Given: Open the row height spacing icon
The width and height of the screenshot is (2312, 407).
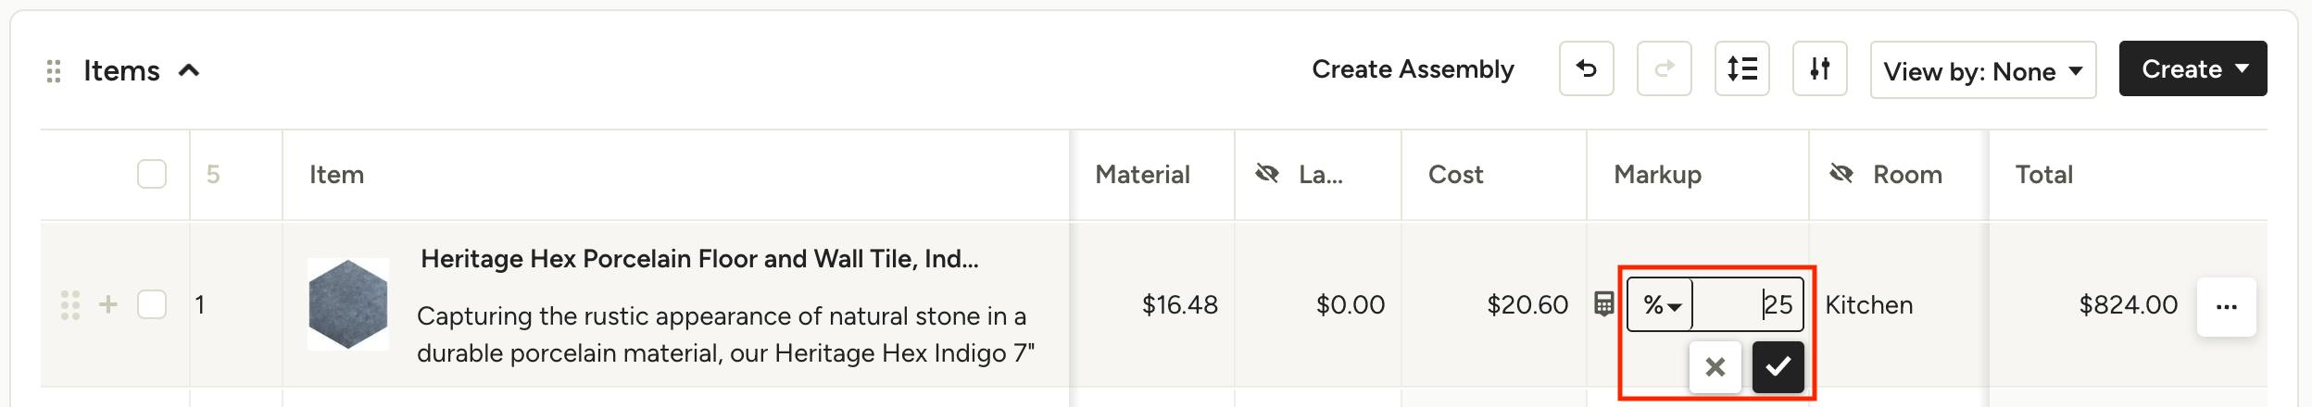Looking at the screenshot, I should (1741, 68).
